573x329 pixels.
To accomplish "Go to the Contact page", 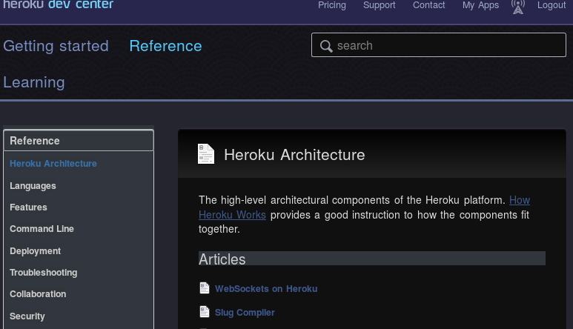I will pyautogui.click(x=428, y=5).
